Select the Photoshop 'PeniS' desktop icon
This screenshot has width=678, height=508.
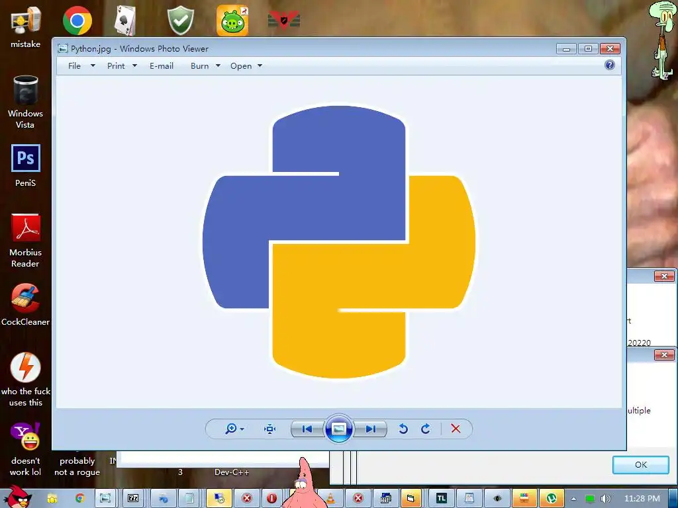point(26,165)
